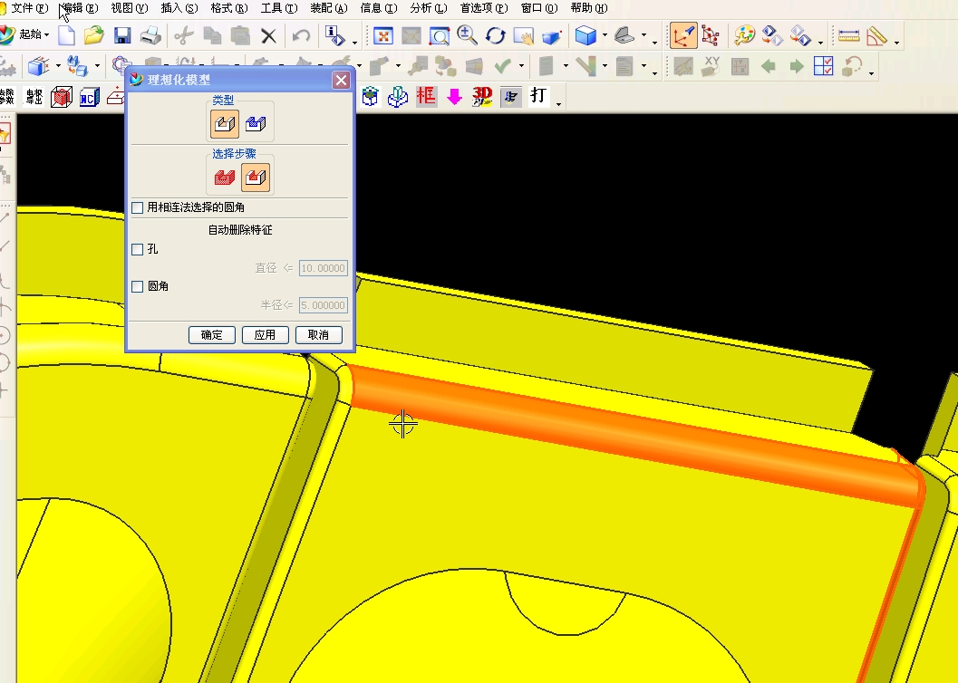
Task: Select second blue type option in 类型
Action: (256, 123)
